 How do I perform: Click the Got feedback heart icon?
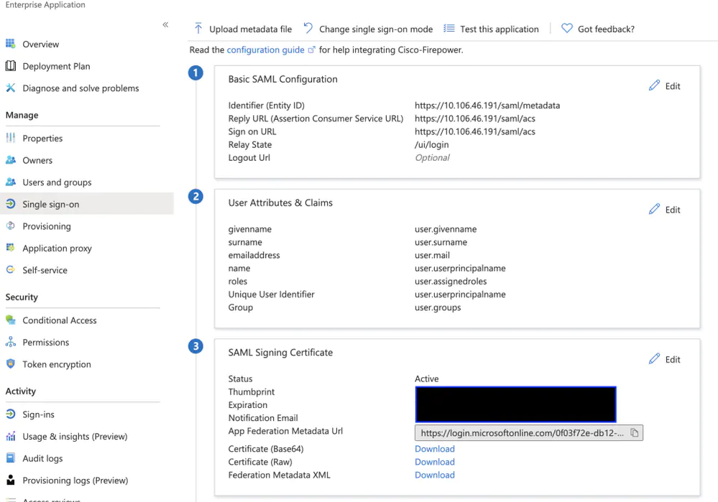click(567, 29)
